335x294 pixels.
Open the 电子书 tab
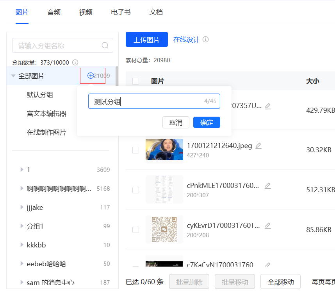(121, 12)
